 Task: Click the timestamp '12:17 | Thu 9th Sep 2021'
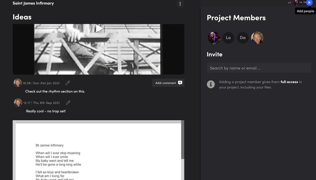click(x=42, y=103)
